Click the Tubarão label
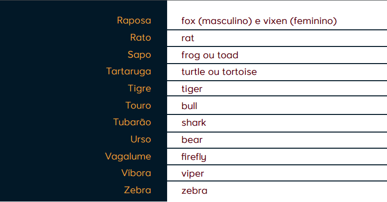Image resolution: width=387 pixels, height=202 pixels. [x=132, y=122]
